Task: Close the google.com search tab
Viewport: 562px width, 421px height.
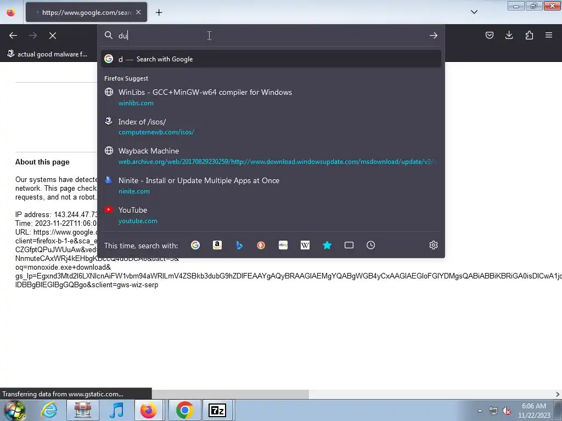Action: tap(138, 12)
